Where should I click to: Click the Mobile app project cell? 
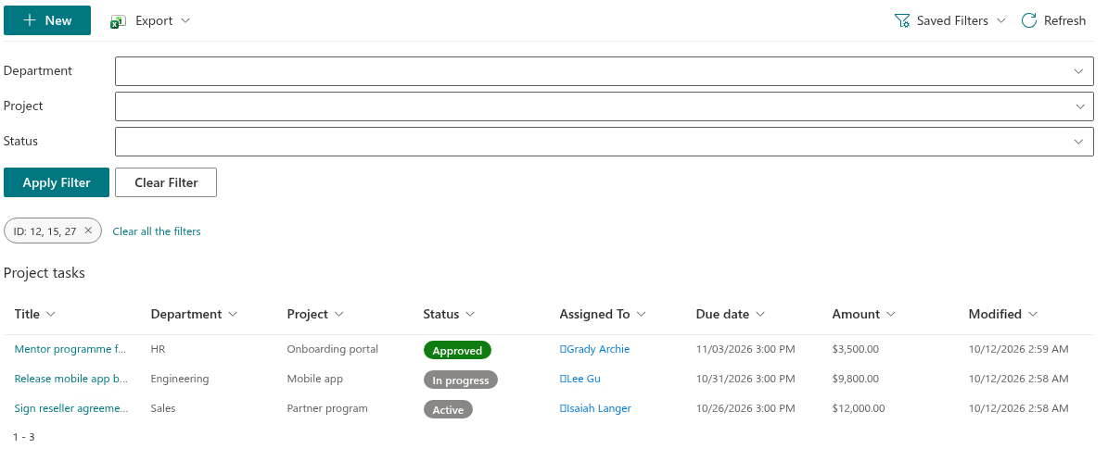coord(315,379)
